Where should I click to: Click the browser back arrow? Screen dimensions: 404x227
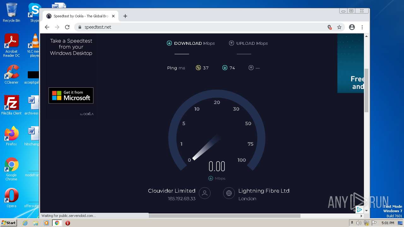47,27
